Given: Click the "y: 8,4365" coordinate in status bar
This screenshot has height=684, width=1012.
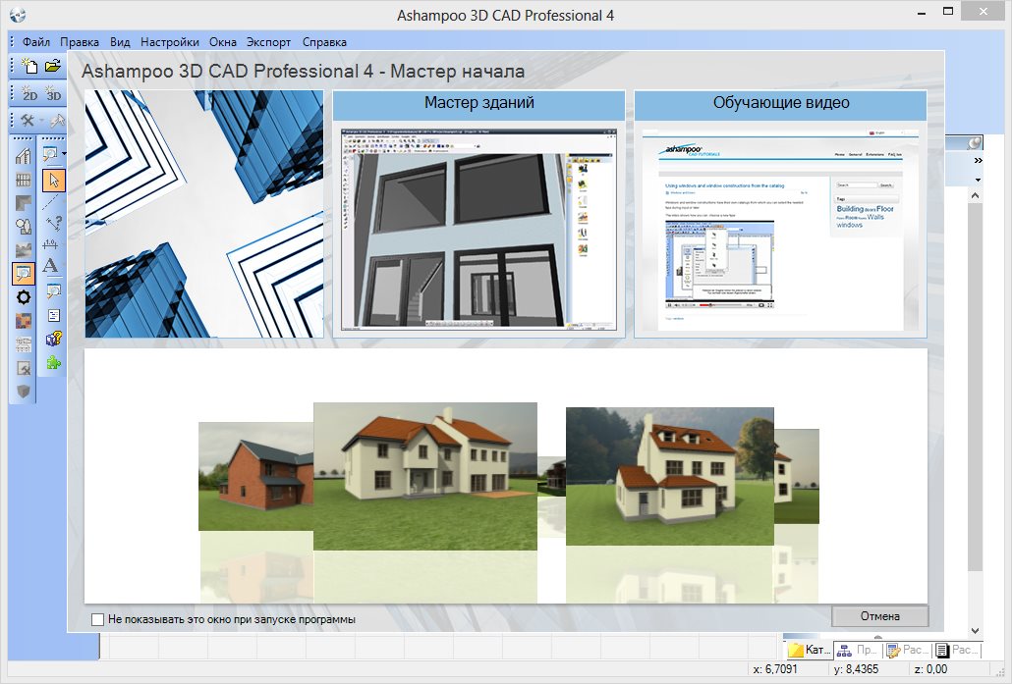Looking at the screenshot, I should [857, 669].
